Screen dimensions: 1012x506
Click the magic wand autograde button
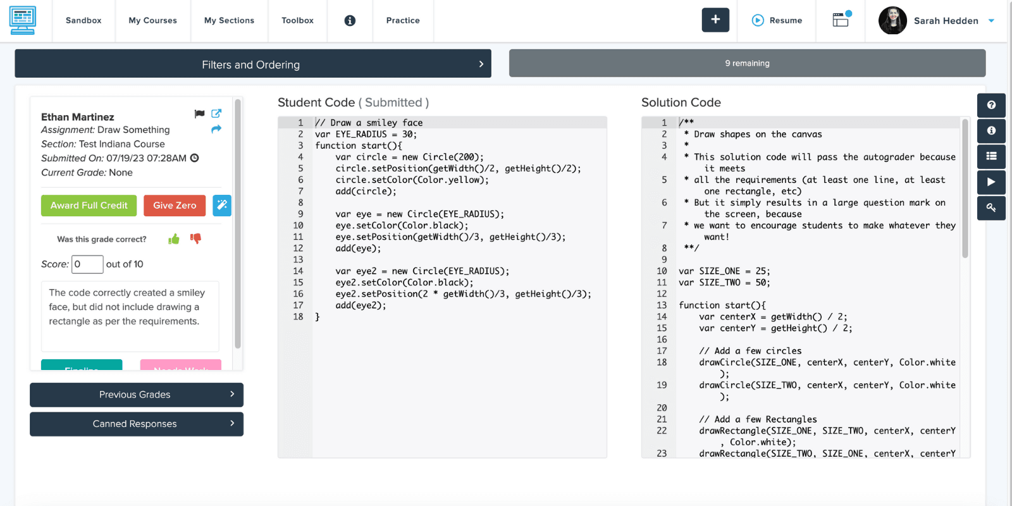[222, 206]
